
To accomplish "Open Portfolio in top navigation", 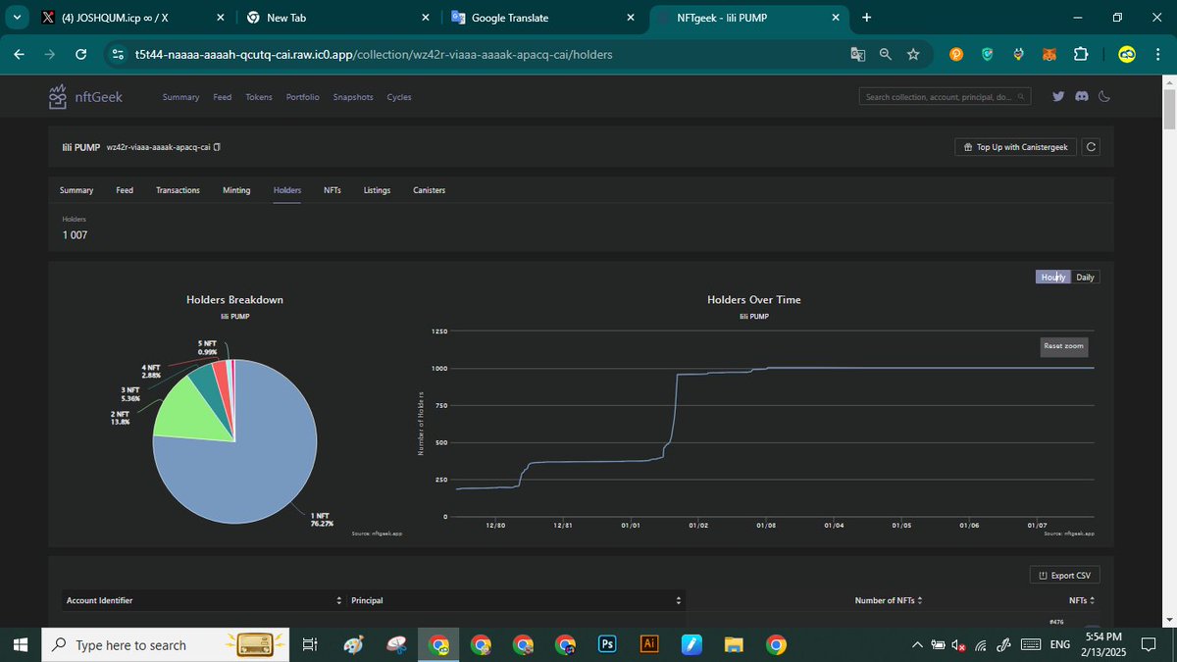I will [x=303, y=97].
